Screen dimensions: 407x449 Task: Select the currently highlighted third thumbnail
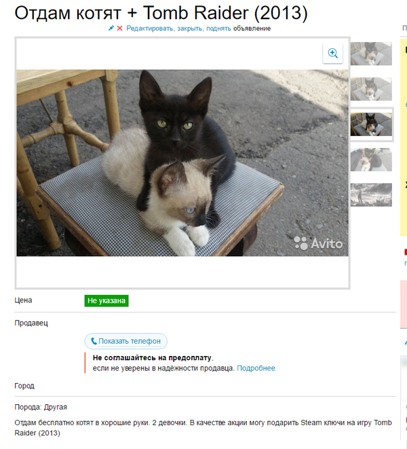[x=371, y=124]
